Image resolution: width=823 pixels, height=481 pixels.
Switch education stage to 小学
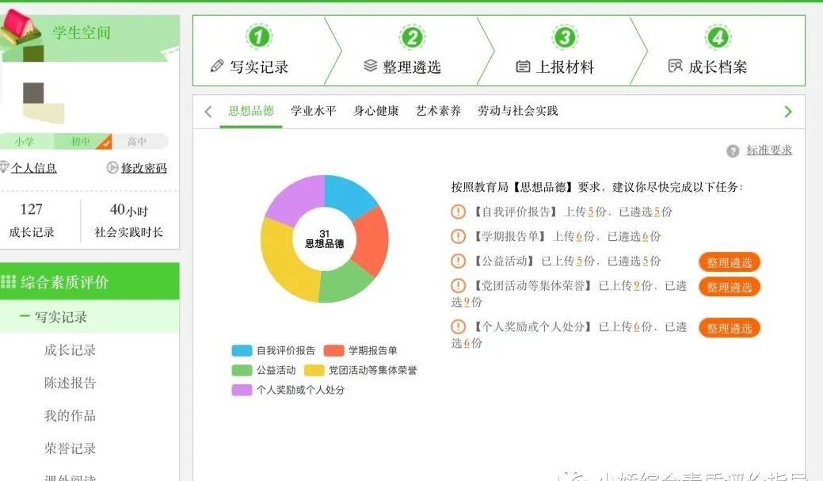click(24, 141)
